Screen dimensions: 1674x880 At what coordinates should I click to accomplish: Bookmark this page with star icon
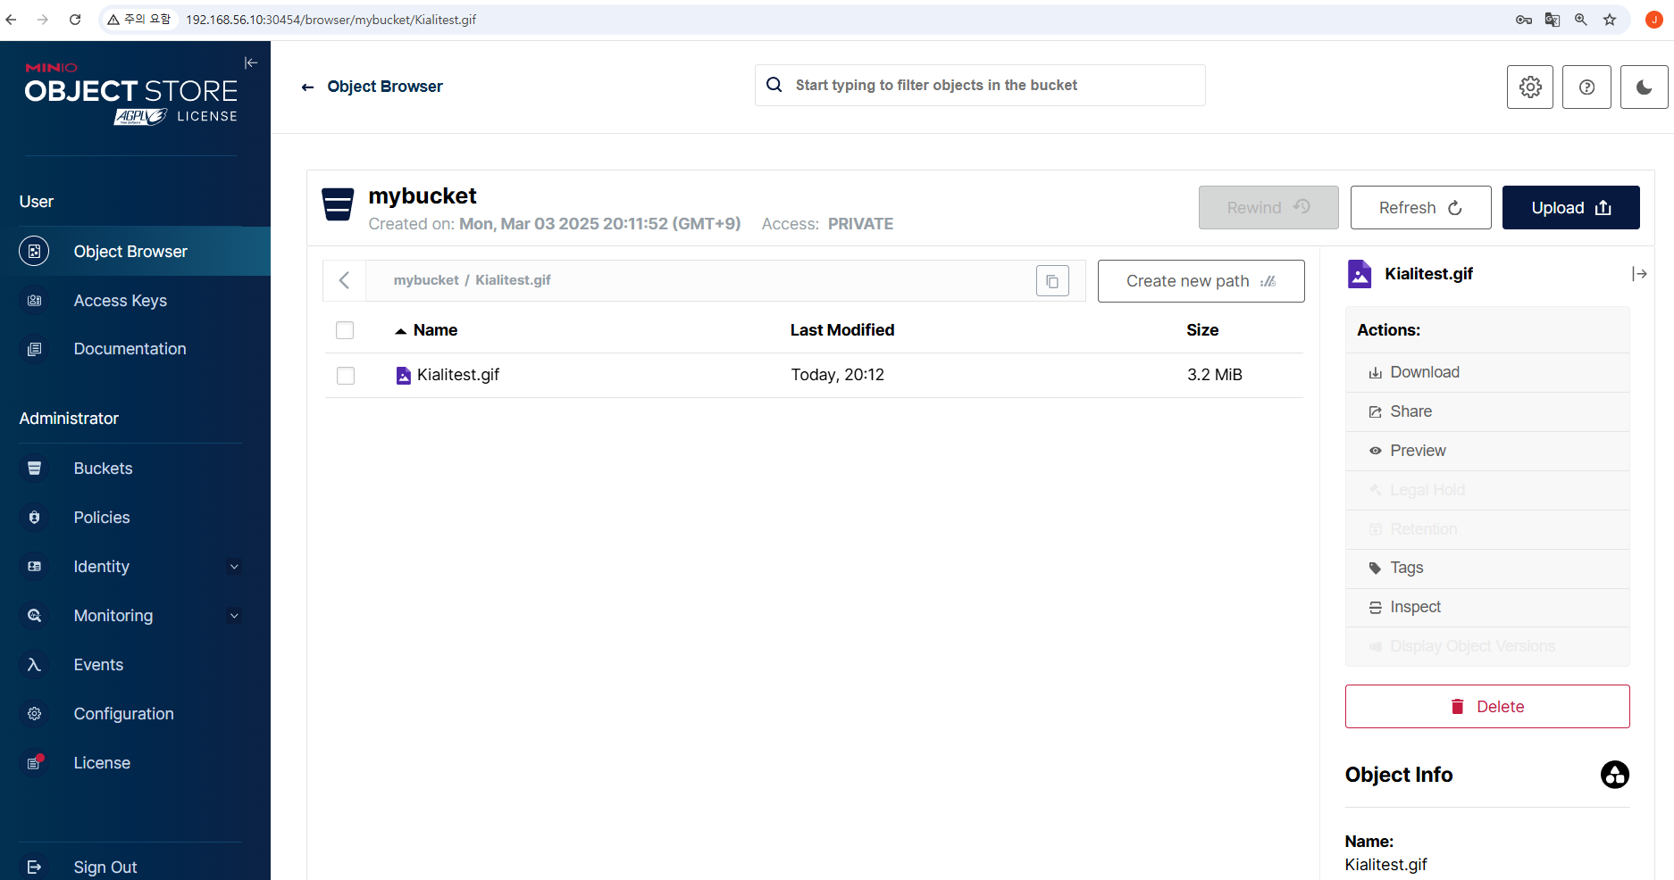click(x=1610, y=20)
